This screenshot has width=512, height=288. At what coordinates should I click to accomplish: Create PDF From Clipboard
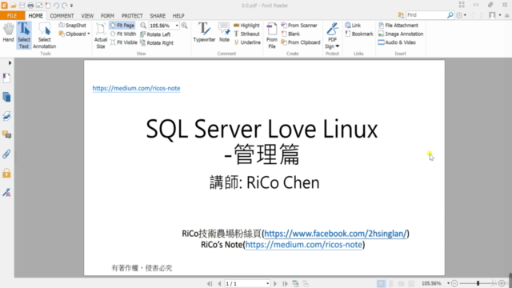click(x=301, y=42)
